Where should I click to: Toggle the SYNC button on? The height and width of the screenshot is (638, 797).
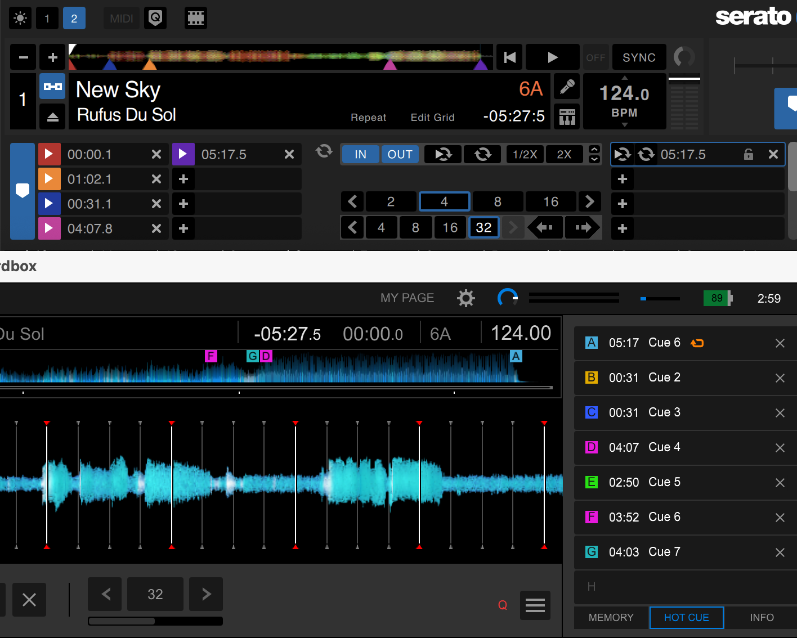639,57
